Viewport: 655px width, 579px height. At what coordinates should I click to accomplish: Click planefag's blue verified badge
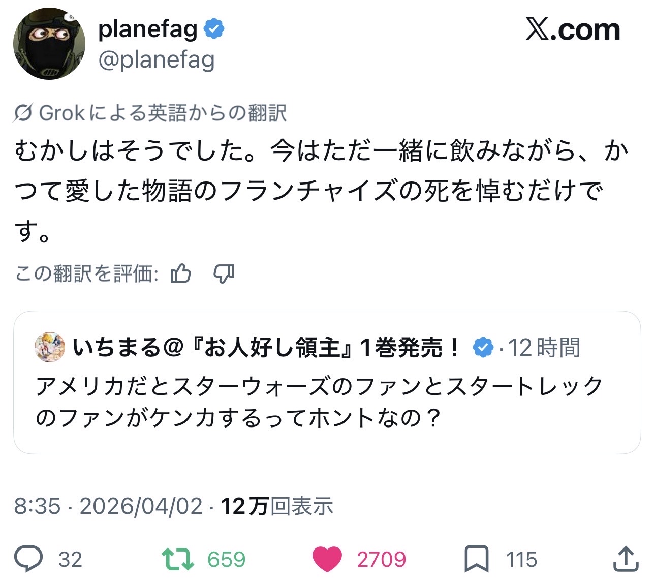click(214, 29)
